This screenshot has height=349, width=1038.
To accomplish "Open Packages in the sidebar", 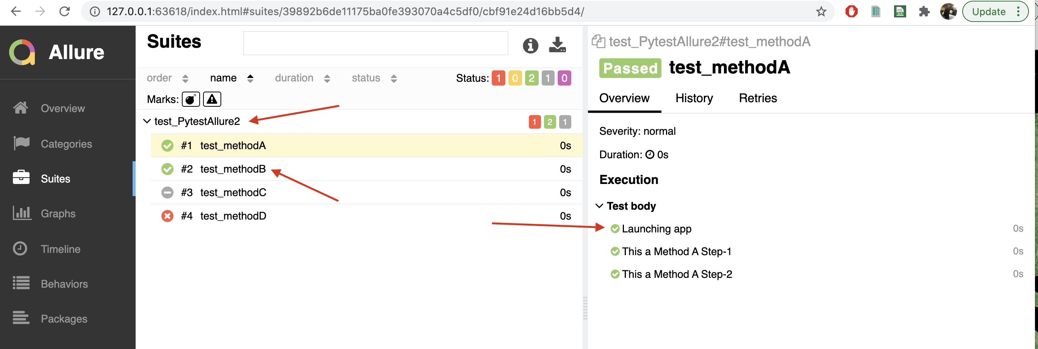I will 64,318.
